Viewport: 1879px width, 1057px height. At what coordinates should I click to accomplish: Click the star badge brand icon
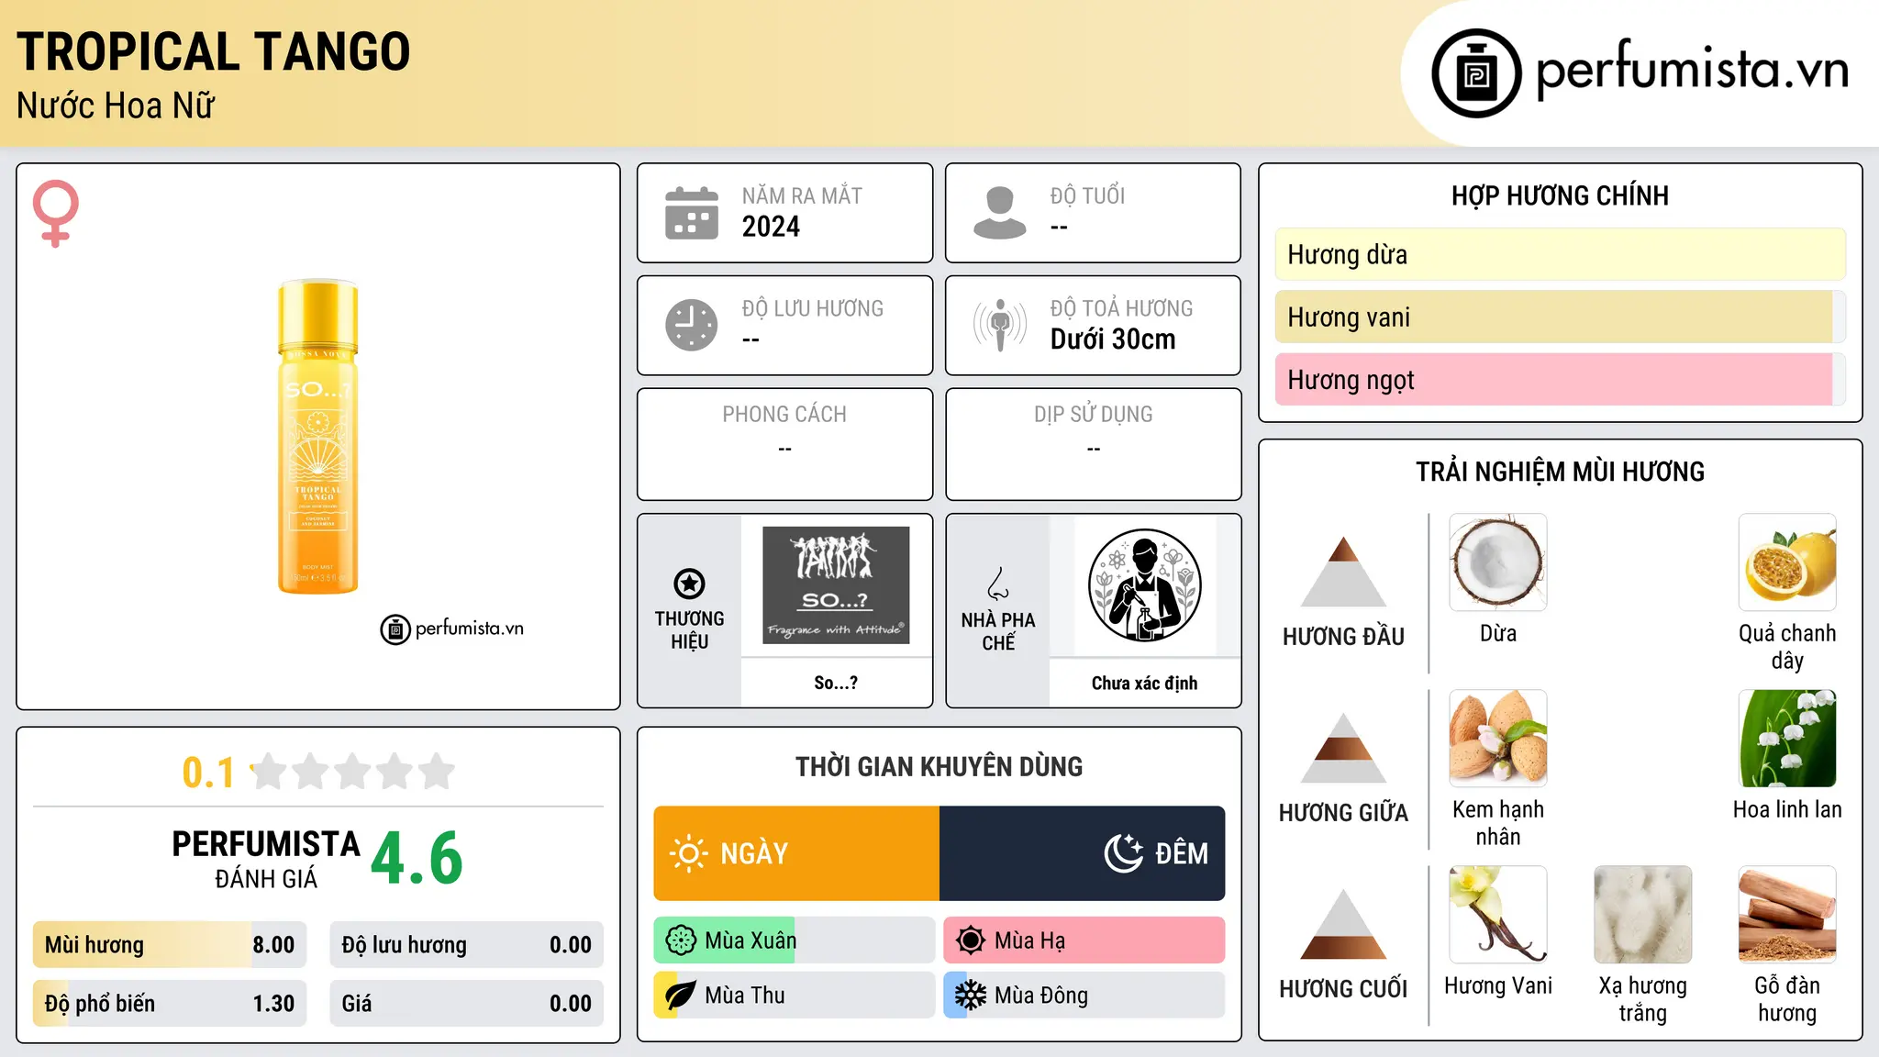690,584
